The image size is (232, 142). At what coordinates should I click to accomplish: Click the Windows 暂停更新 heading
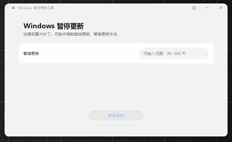click(53, 26)
